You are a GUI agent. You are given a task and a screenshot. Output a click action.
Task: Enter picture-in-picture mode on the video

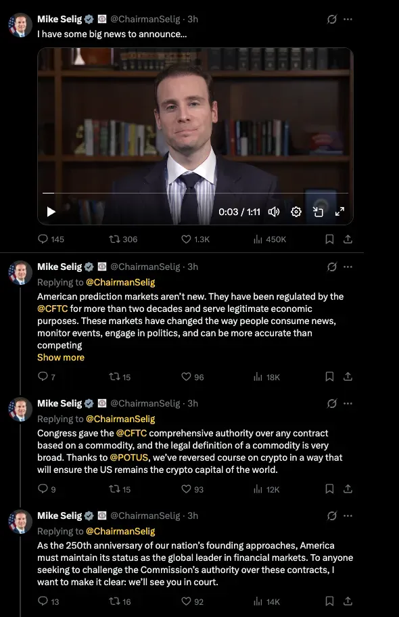318,211
